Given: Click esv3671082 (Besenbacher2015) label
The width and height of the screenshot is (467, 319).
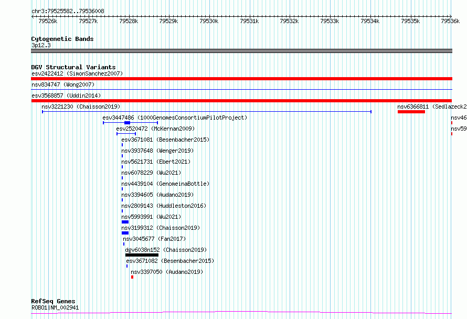Looking at the screenshot, I should pyautogui.click(x=170, y=261).
